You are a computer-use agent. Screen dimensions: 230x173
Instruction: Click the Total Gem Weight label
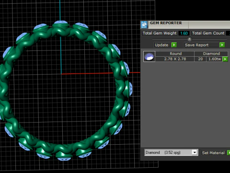tap(160, 33)
